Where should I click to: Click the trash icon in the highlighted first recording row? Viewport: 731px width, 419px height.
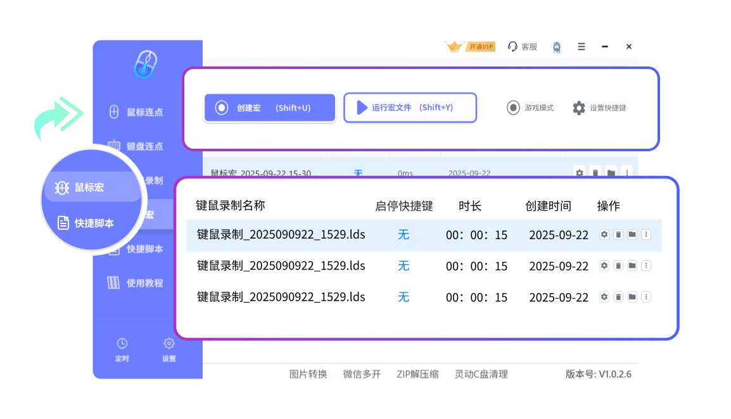tap(618, 235)
